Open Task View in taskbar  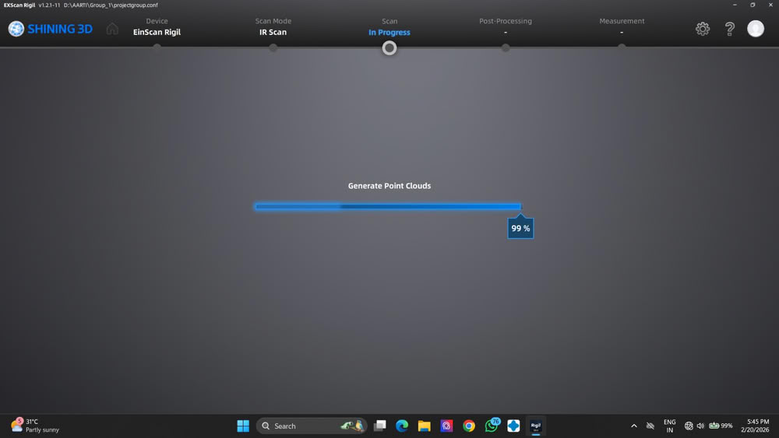379,426
